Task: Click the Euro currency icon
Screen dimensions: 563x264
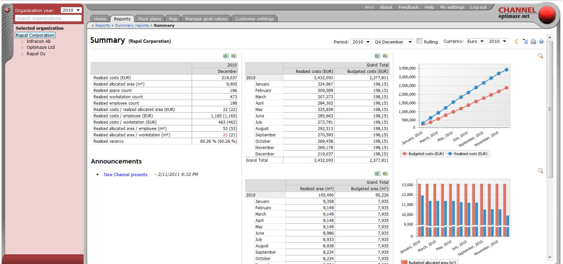Action: click(x=517, y=42)
